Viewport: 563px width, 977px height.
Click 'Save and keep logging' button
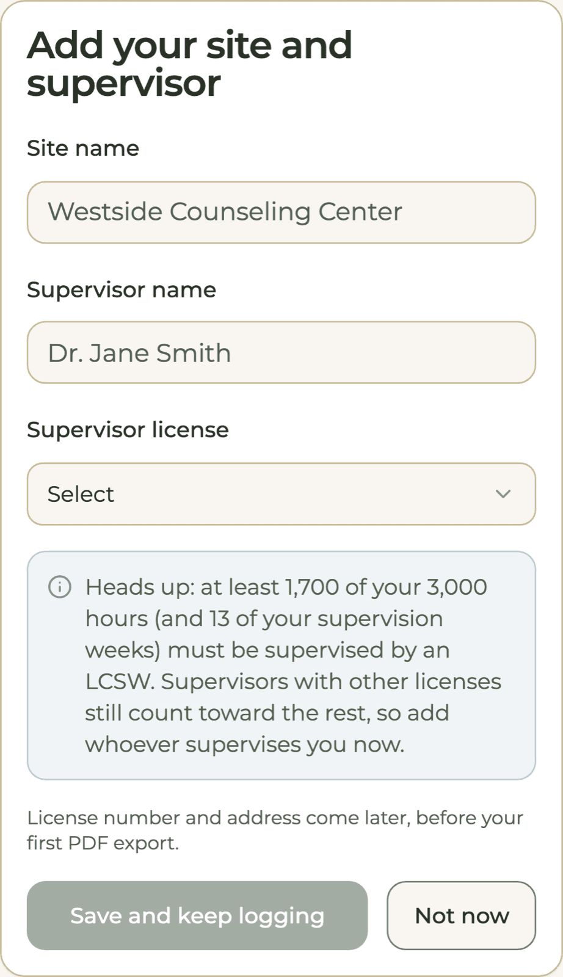197,915
